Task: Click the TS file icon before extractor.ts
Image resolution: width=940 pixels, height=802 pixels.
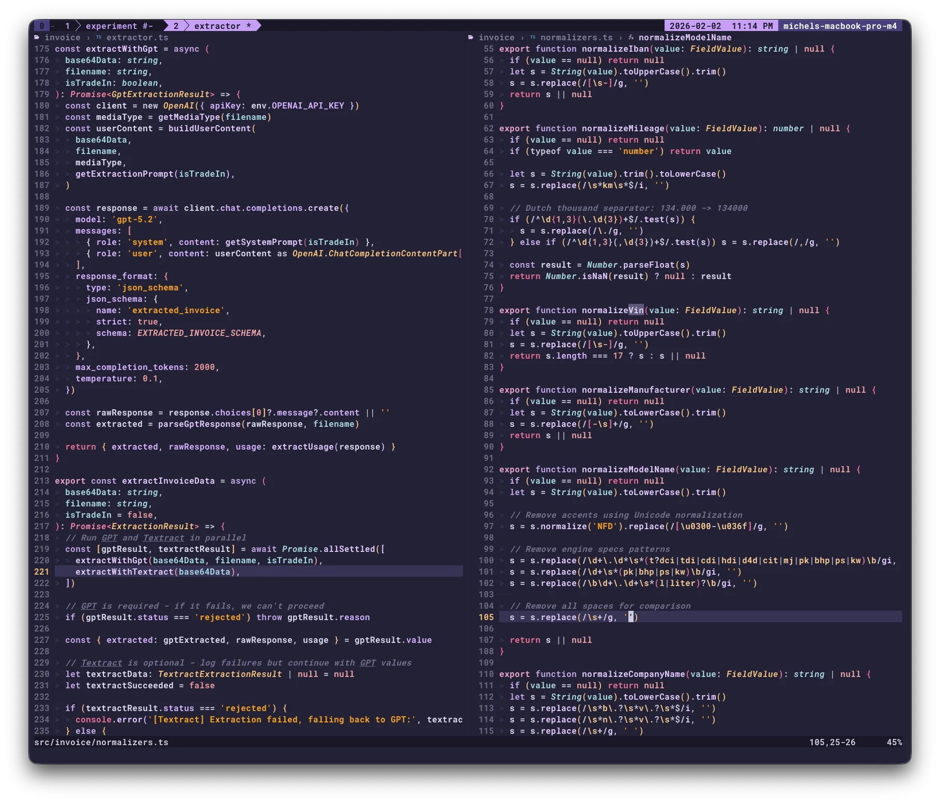Action: [x=99, y=37]
